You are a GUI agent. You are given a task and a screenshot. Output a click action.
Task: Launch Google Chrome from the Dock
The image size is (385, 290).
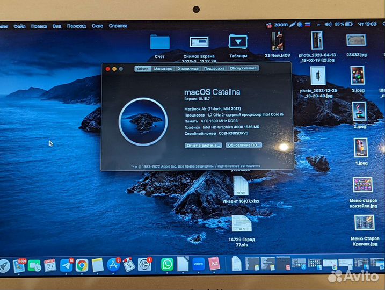[82, 265]
